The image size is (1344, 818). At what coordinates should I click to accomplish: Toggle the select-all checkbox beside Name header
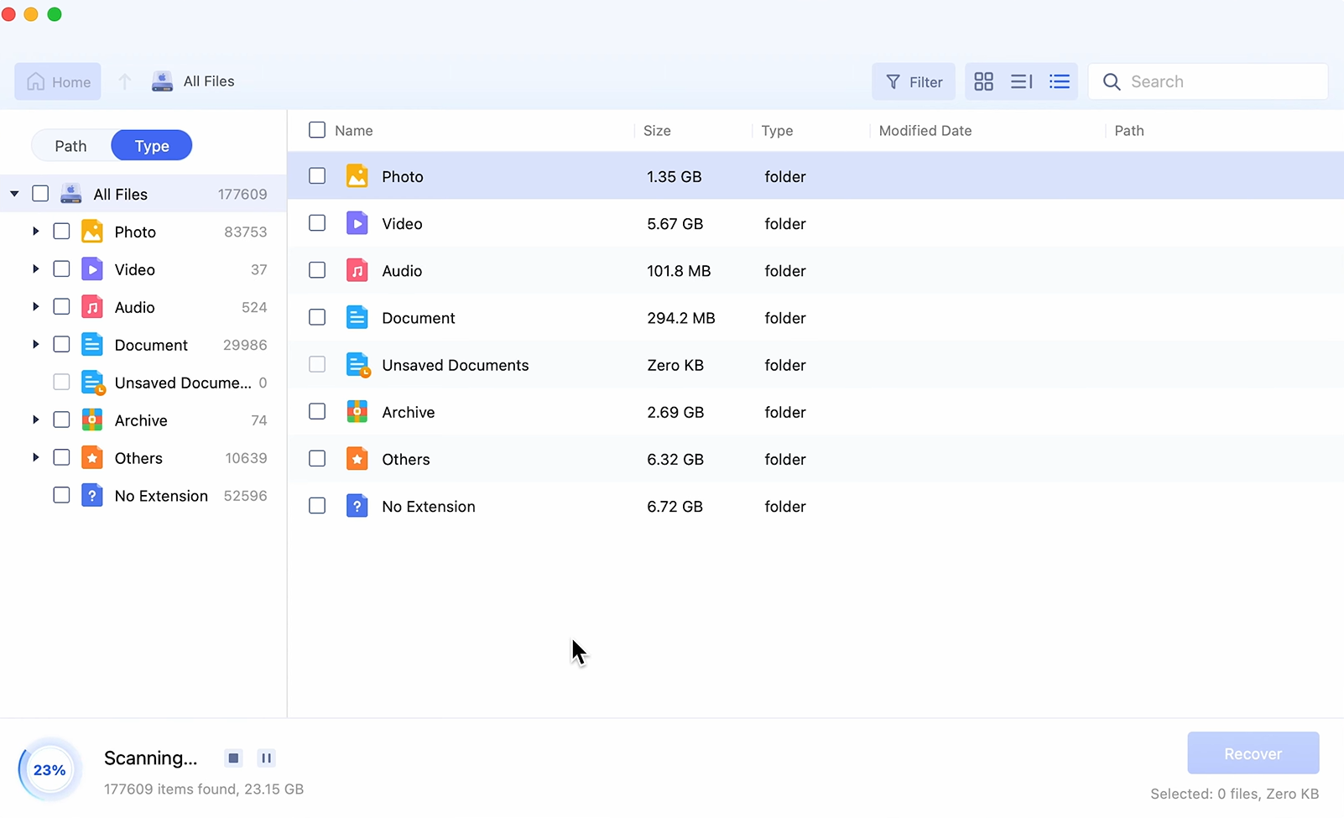(317, 130)
